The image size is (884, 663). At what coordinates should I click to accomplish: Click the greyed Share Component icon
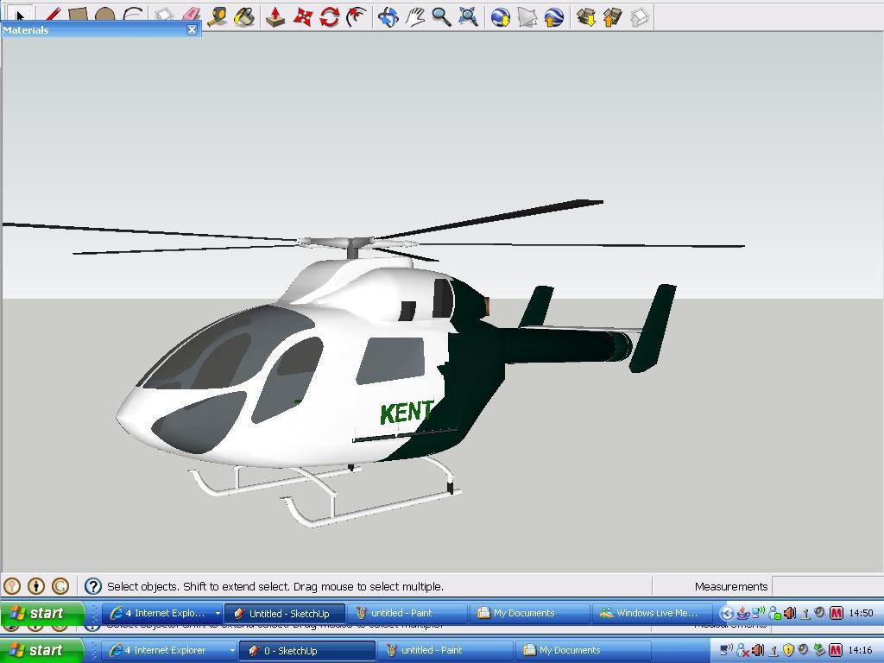click(640, 17)
